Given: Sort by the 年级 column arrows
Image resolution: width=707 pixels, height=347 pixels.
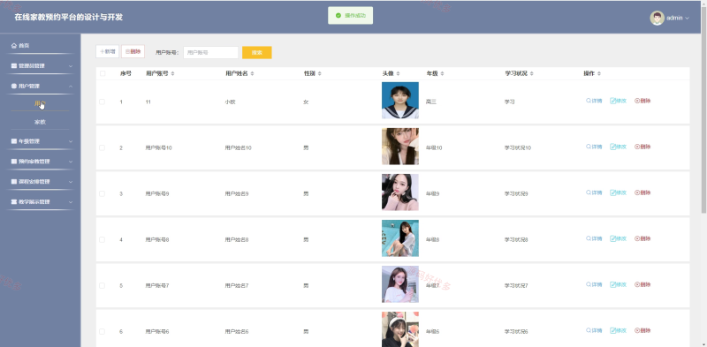Looking at the screenshot, I should 443,73.
